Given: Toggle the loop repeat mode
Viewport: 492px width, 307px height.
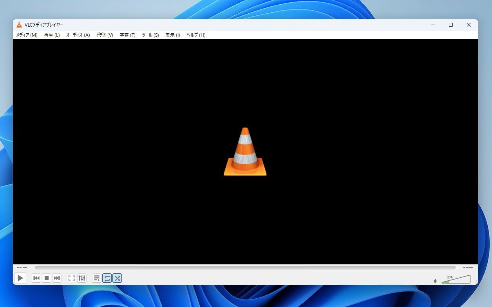Looking at the screenshot, I should point(107,278).
